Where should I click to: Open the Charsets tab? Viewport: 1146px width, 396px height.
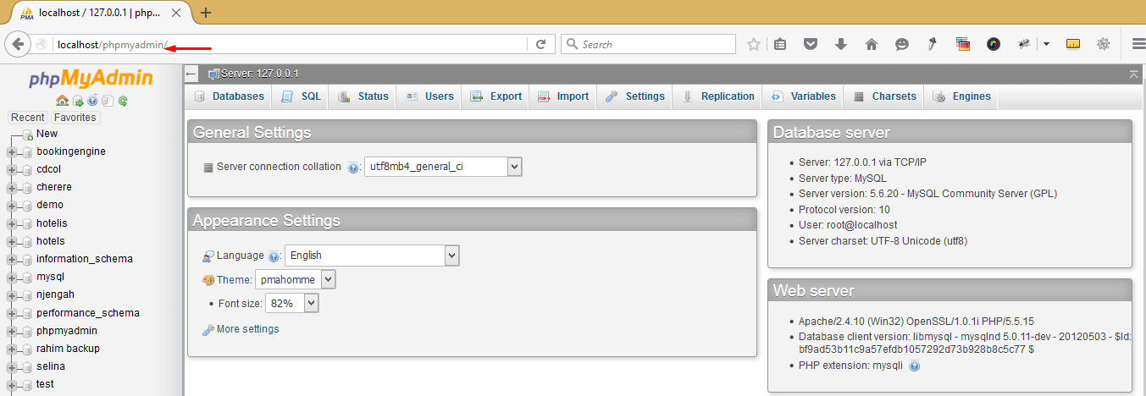tap(884, 96)
